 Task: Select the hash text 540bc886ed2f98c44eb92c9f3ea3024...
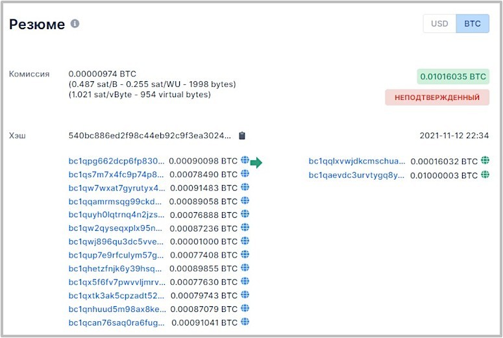pyautogui.click(x=150, y=136)
